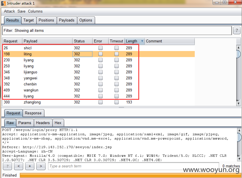Maximize the Intruder attack window
This screenshot has height=178, width=242.
tap(225, 2)
